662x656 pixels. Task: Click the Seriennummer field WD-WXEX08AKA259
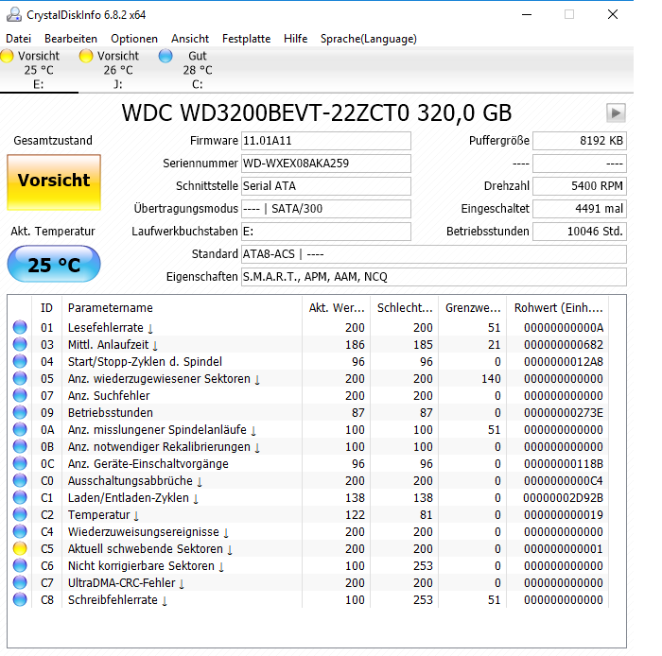(326, 164)
